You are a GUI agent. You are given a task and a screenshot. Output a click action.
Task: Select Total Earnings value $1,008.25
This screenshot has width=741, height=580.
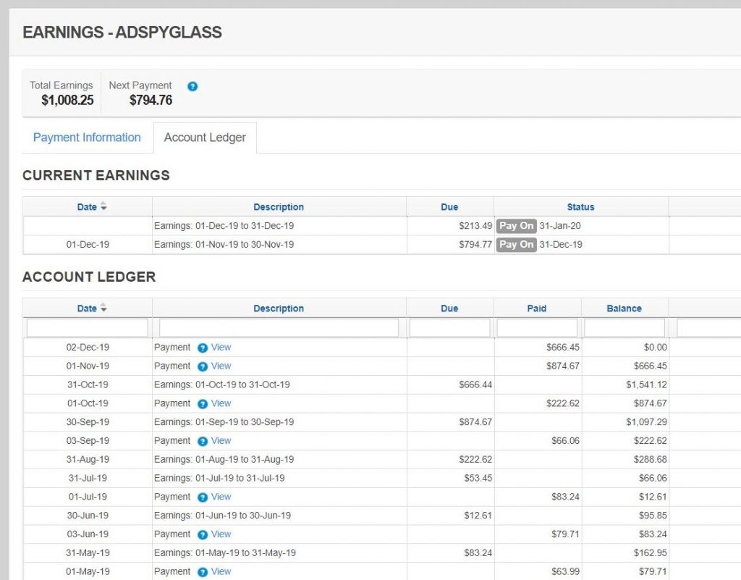67,100
